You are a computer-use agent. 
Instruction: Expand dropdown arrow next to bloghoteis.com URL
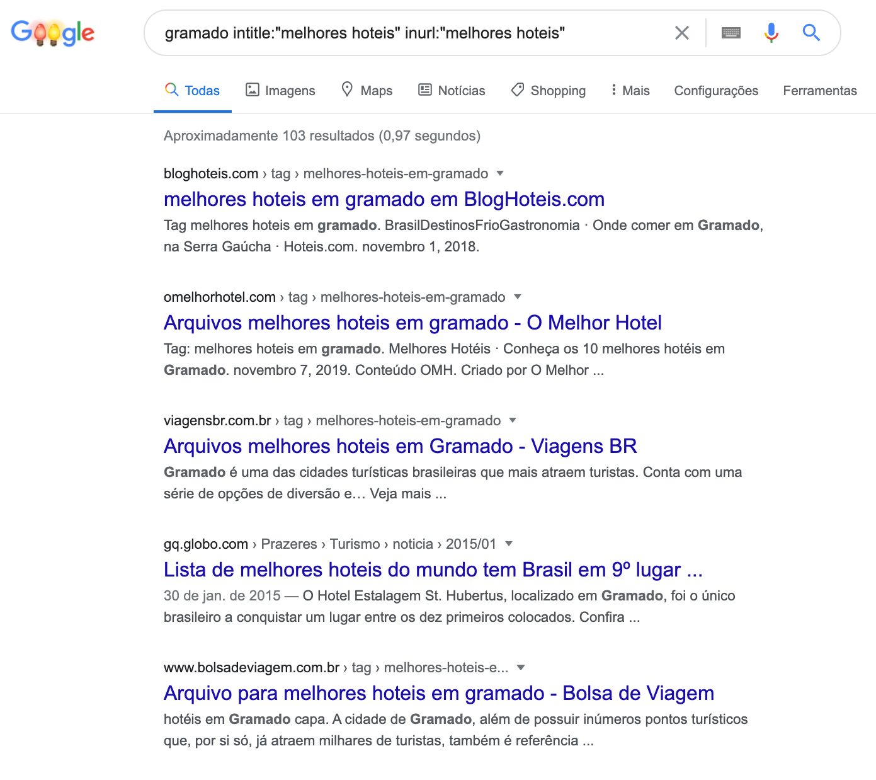pos(500,173)
